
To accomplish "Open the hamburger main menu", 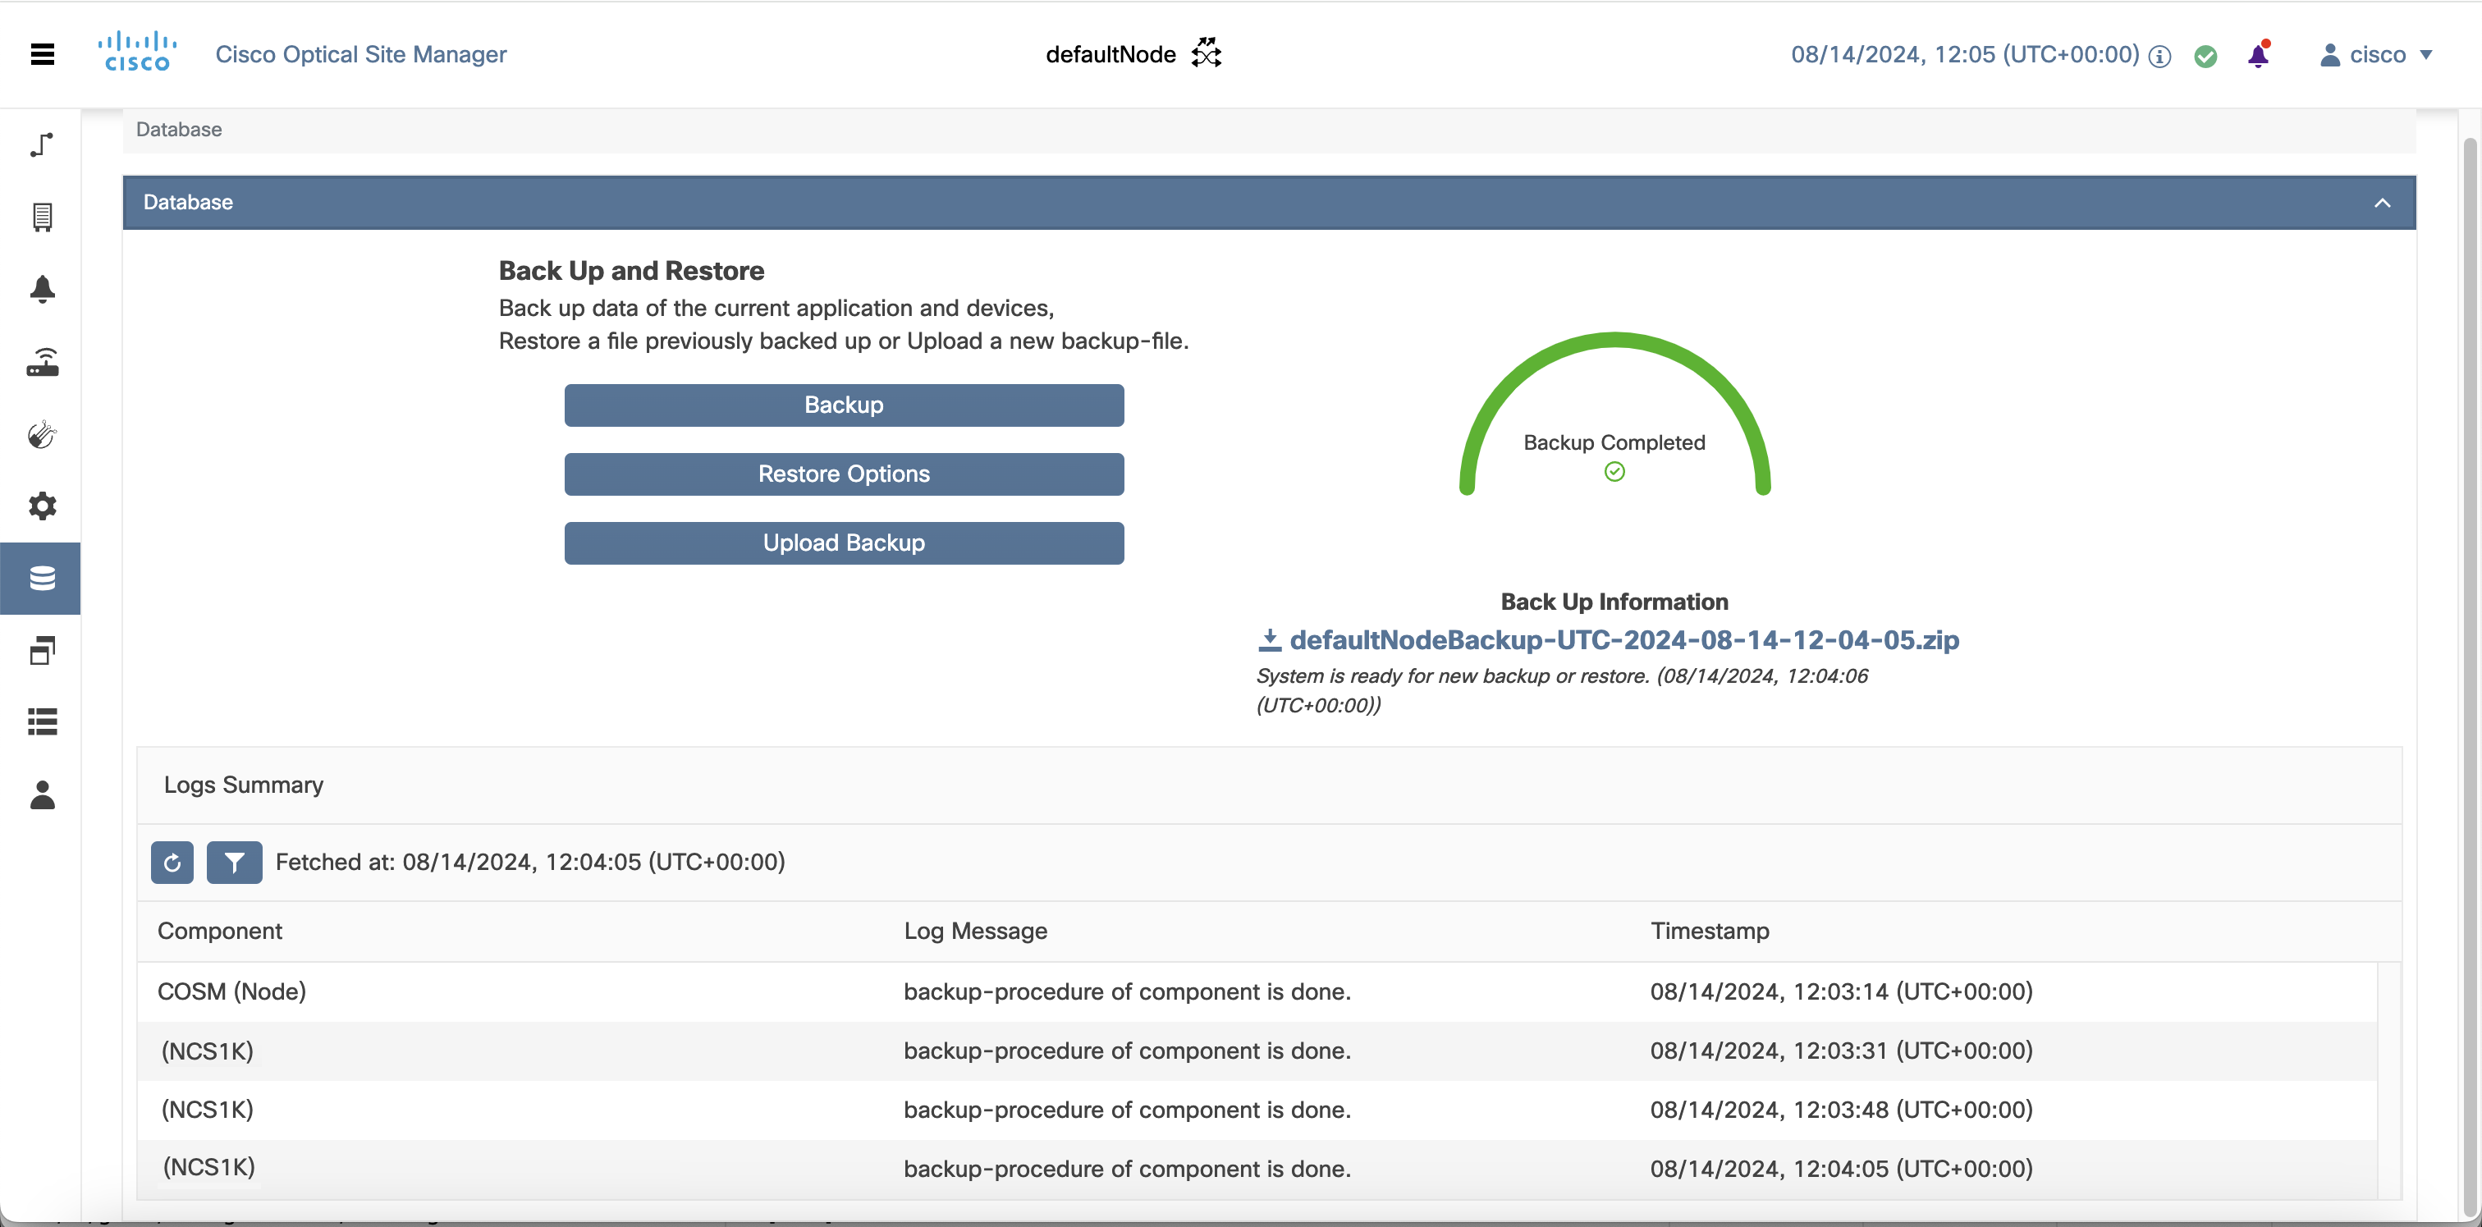I will 43,54.
